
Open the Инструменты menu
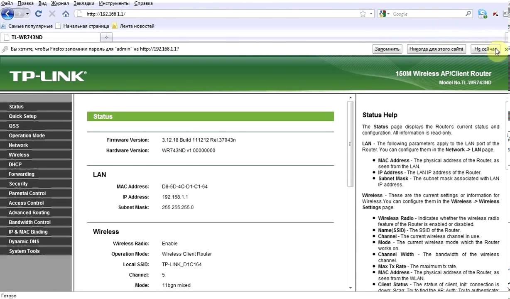click(114, 3)
